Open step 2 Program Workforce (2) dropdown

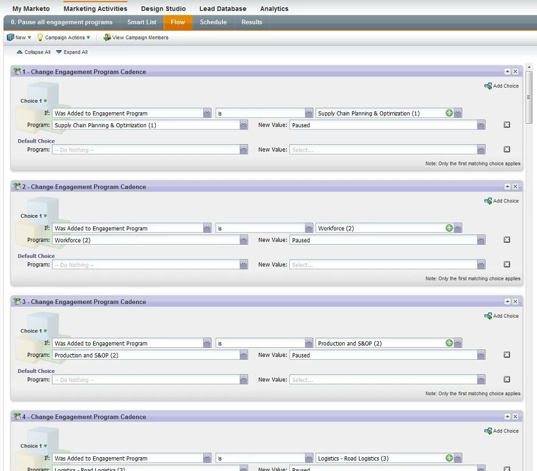[244, 240]
